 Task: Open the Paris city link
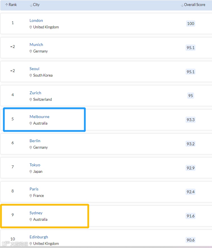(x=34, y=189)
